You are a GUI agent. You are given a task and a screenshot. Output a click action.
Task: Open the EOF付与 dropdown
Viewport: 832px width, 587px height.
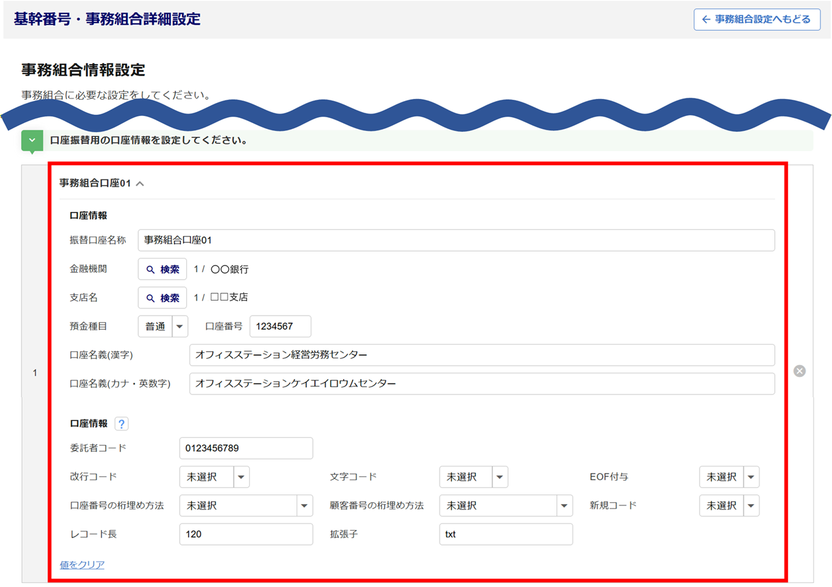(729, 477)
